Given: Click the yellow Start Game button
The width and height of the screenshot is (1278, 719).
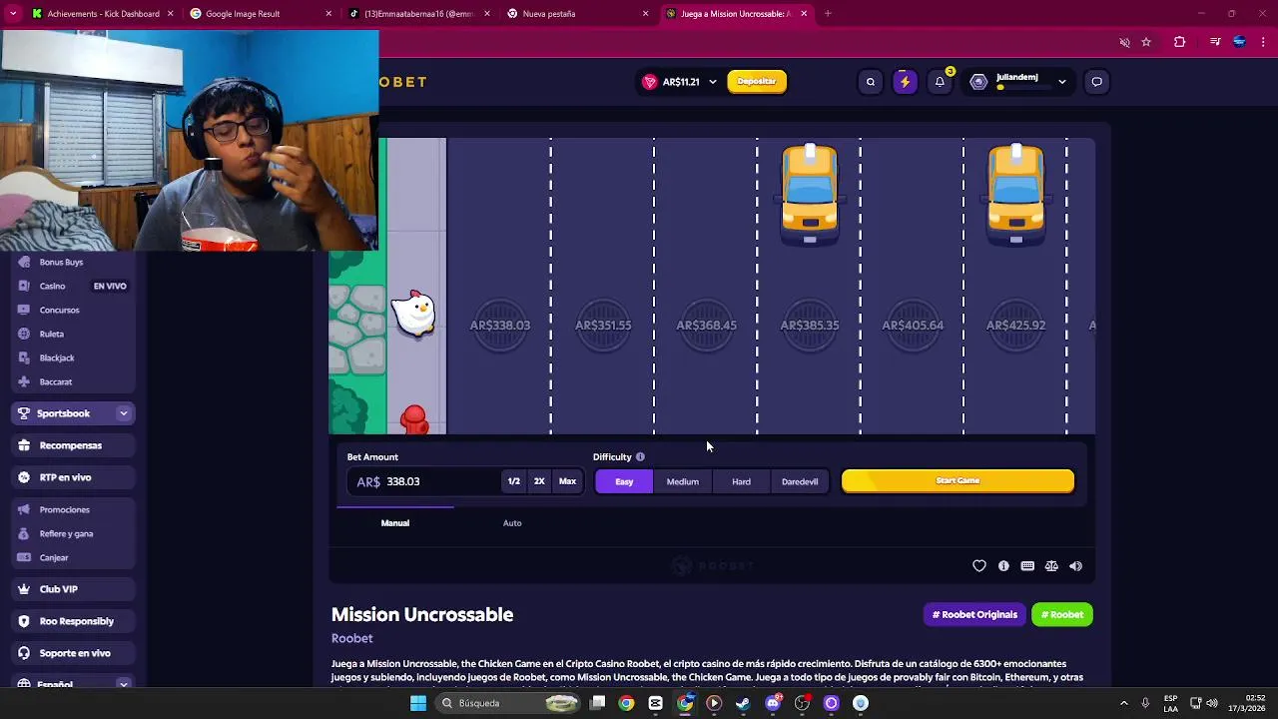Looking at the screenshot, I should 958,481.
